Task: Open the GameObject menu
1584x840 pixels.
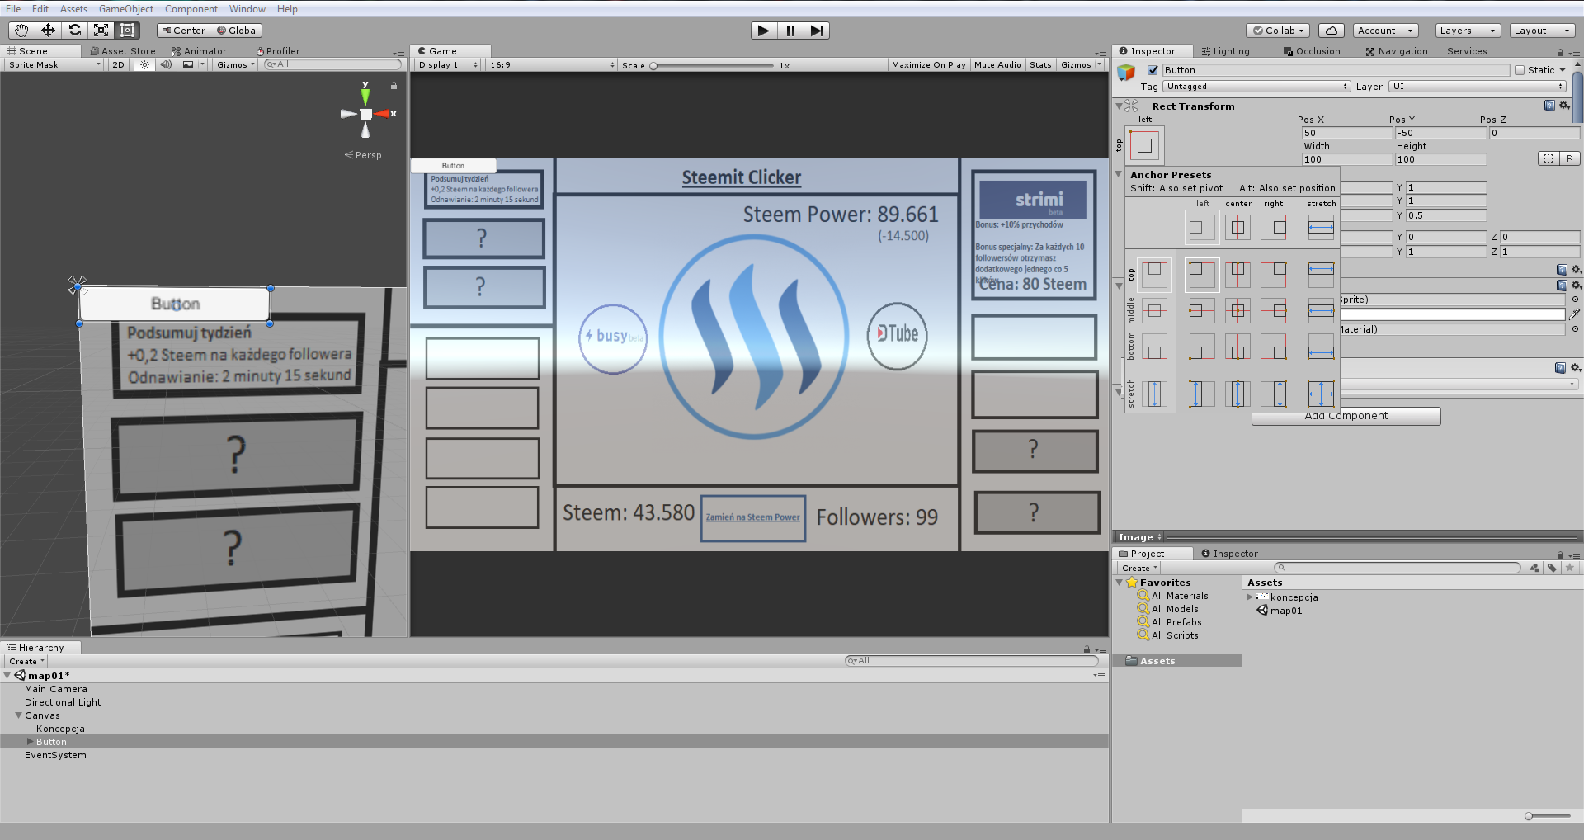Action: tap(126, 9)
